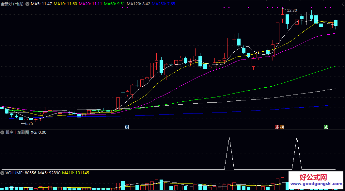This screenshot has width=345, height=191.
Task: Select the volume MA5: 92890 label
Action: (x=49, y=173)
